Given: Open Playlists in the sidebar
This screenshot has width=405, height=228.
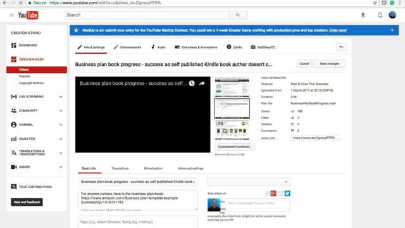Looking at the screenshot, I should click(x=25, y=76).
